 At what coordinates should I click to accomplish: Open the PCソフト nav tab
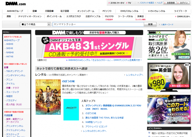pos(107,11)
